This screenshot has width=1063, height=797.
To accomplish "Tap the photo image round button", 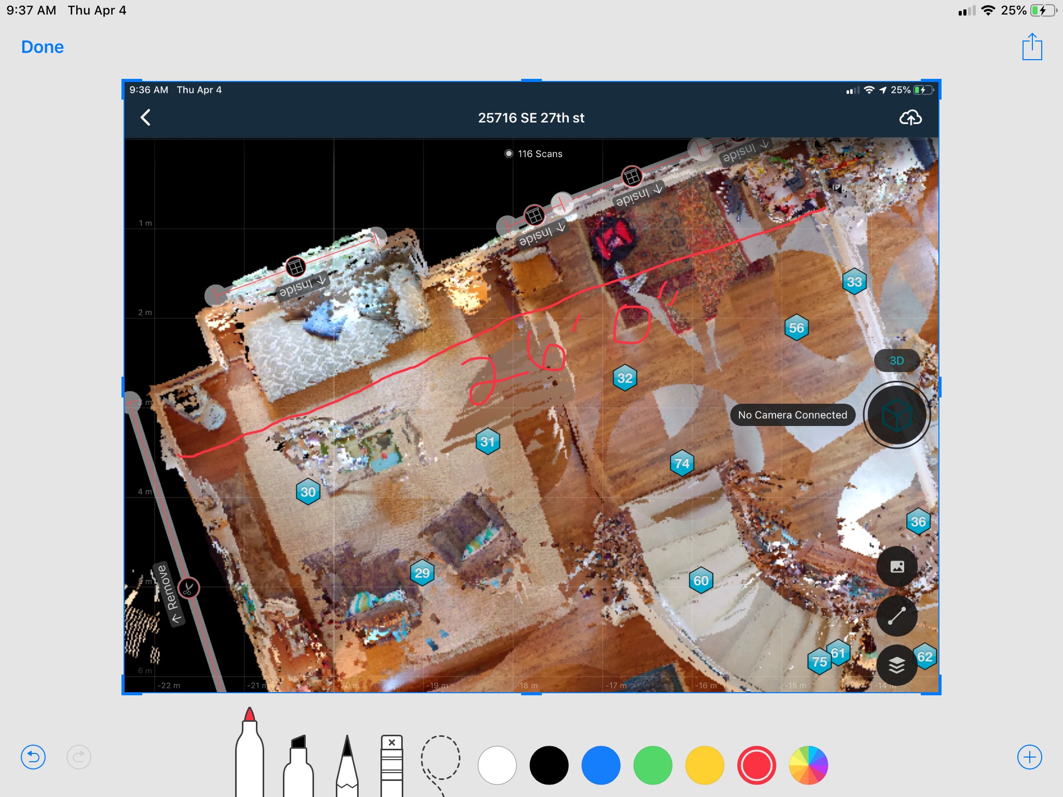I will (x=897, y=567).
